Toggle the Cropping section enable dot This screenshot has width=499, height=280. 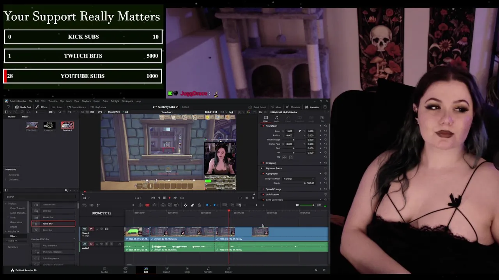point(263,163)
